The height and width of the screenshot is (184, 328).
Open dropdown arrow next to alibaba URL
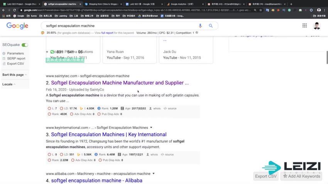154,174
